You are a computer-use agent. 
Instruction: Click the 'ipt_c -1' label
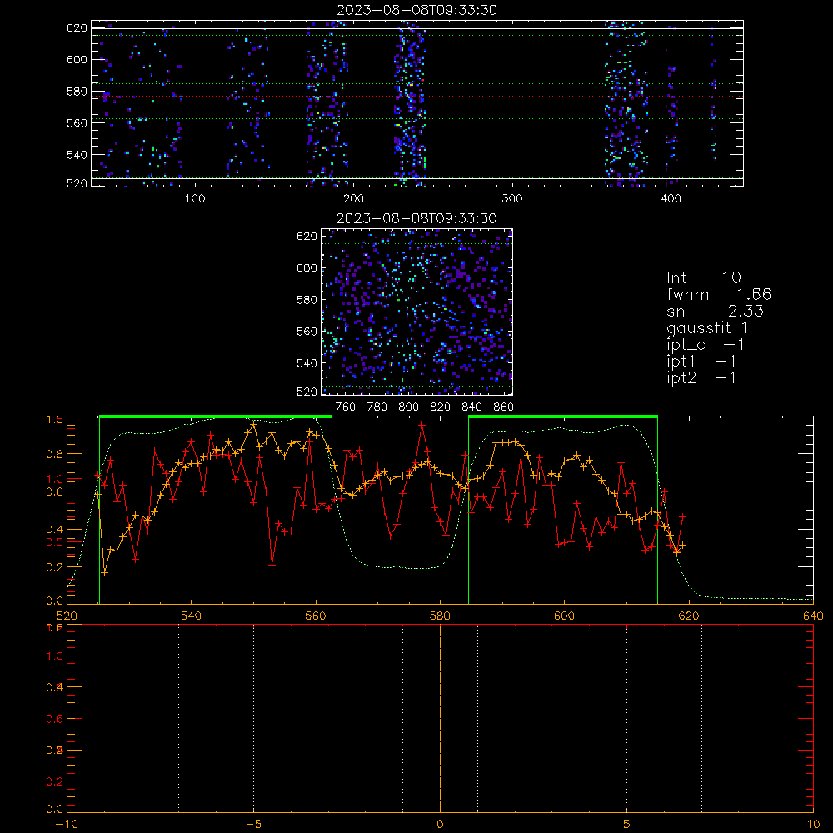pyautogui.click(x=706, y=345)
